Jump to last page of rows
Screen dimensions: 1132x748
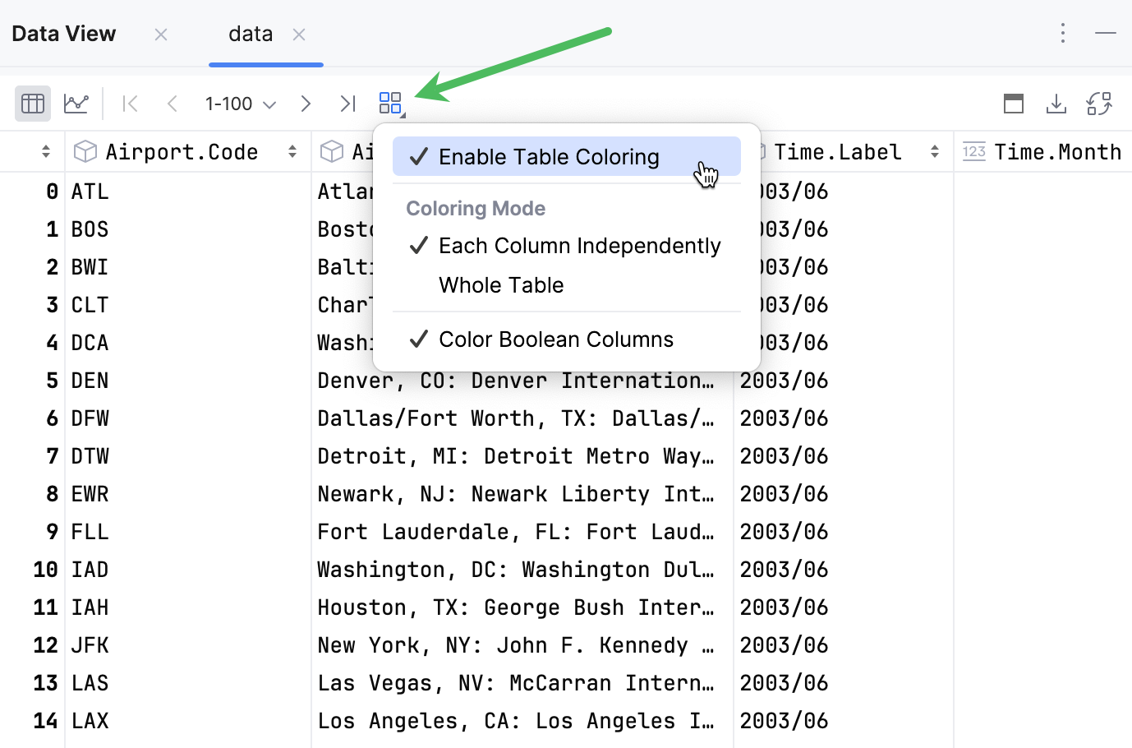tap(348, 104)
